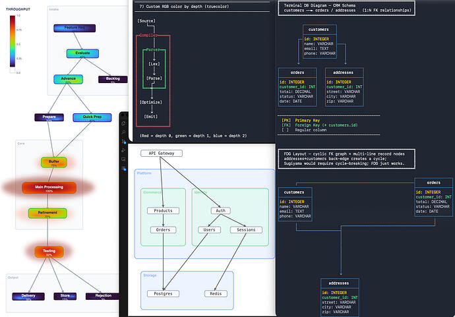The width and height of the screenshot is (455, 317).
Task: Select the Orders node in Commerce group
Action: (163, 230)
